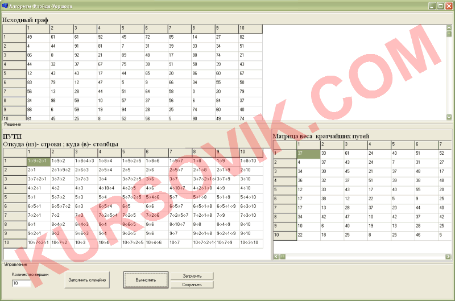This screenshot has height=301, width=455.
Task: Select path cell 1->8->10
Action: 251,162
